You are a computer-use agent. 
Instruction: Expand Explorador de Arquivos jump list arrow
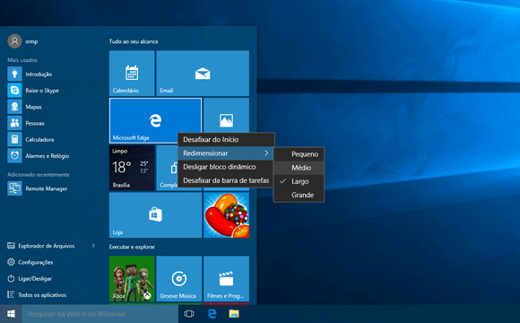point(93,246)
